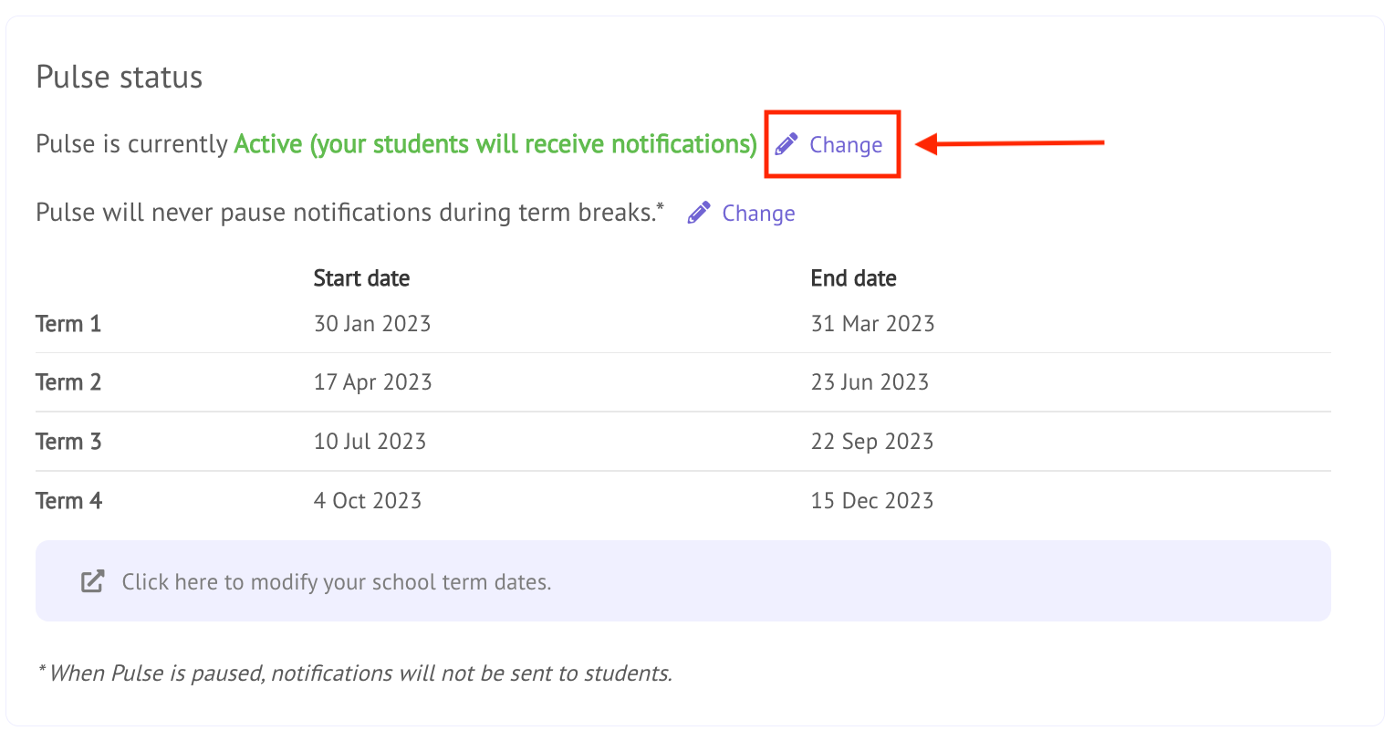The height and width of the screenshot is (741, 1396).
Task: Select the Term 1 row label
Action: (x=68, y=324)
